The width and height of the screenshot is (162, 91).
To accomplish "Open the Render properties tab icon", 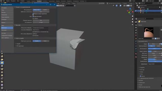I will click(136, 25).
